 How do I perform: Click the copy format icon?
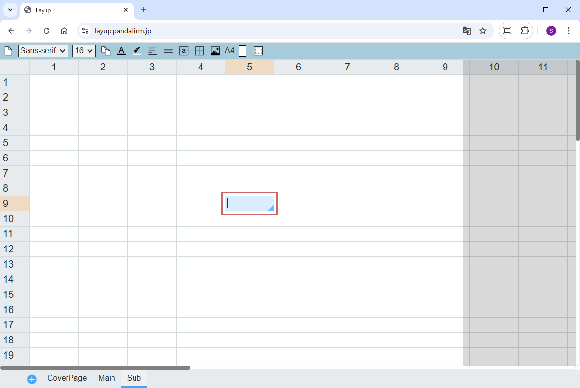pos(106,51)
